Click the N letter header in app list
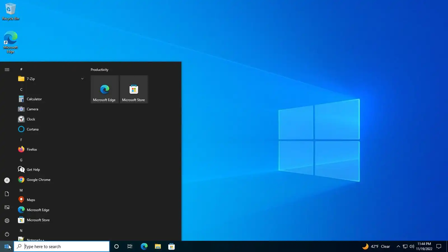Image resolution: width=448 pixels, height=252 pixels. tap(21, 231)
